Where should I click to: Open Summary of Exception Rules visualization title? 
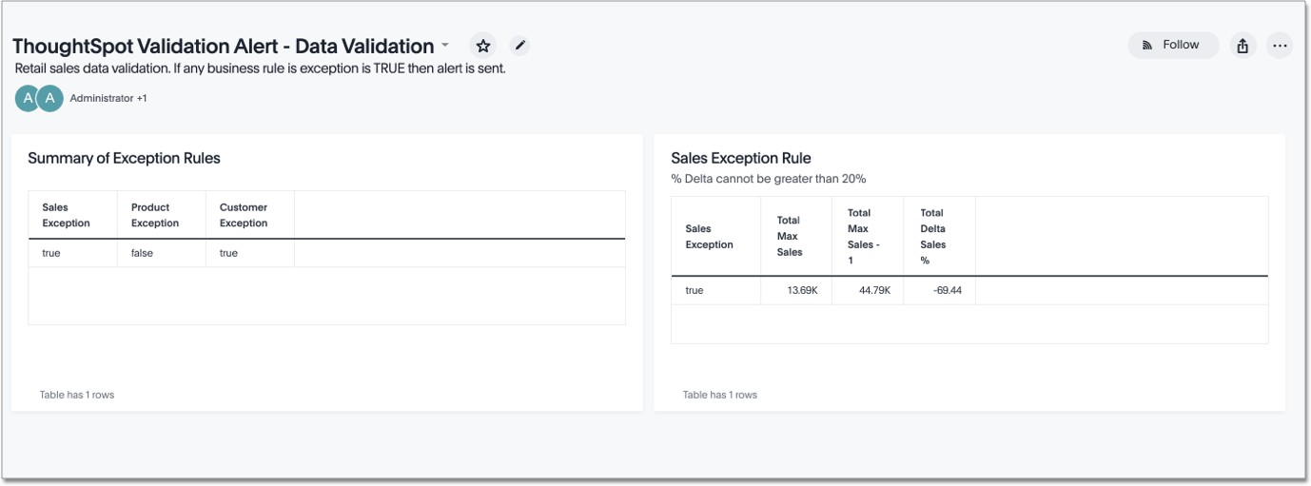[x=124, y=159]
